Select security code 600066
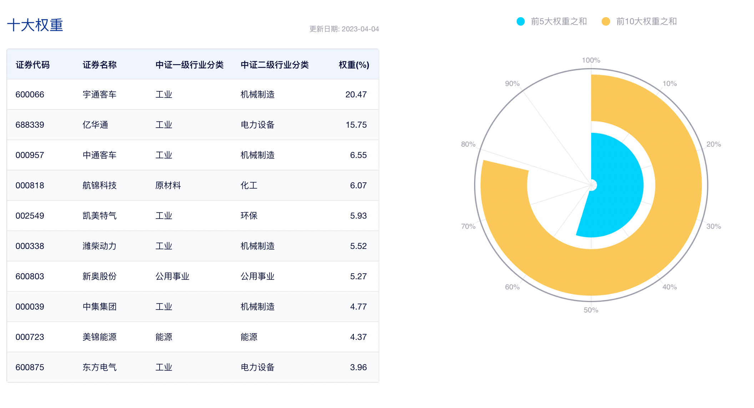Image resolution: width=754 pixels, height=408 pixels. pos(30,95)
